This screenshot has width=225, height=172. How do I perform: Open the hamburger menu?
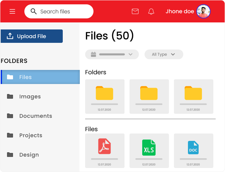coord(12,11)
